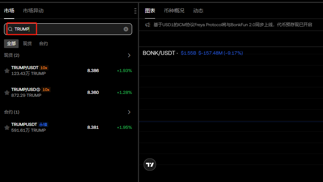Favorite the TRUMPUSDT perpetual contract
This screenshot has width=323, height=182.
click(7, 127)
